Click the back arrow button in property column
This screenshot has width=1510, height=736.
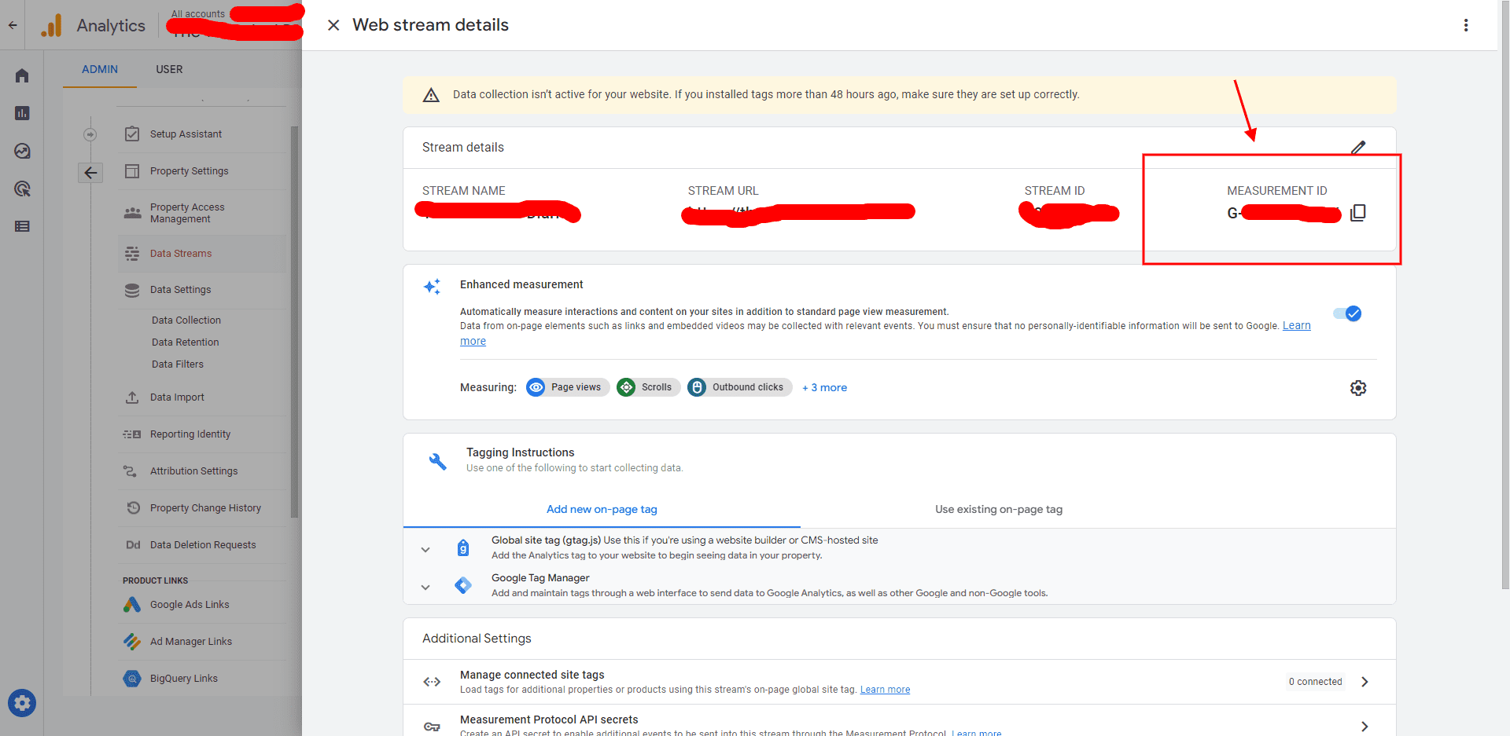click(90, 173)
